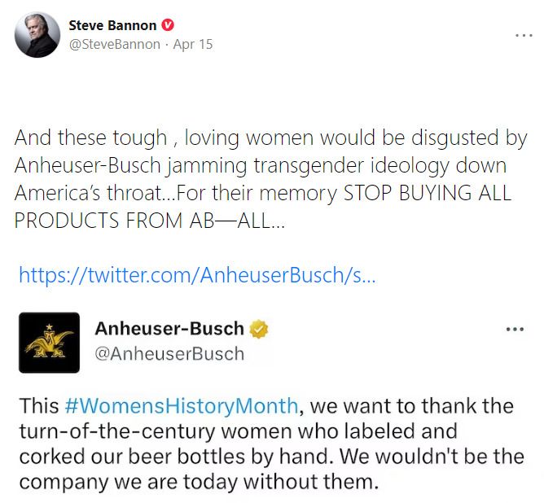Open the @AnheuserBusch handle
Viewport: 544px width, 503px height.
coord(169,353)
